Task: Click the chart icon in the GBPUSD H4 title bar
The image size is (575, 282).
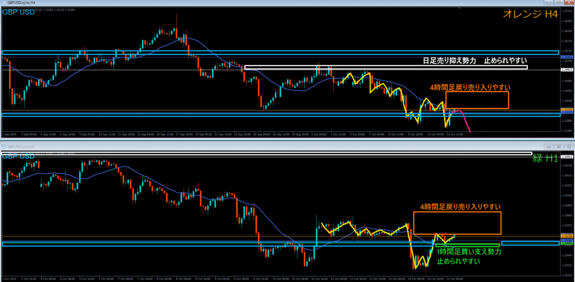Action: tap(4, 2)
